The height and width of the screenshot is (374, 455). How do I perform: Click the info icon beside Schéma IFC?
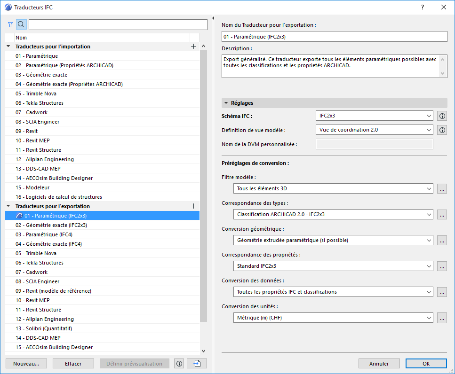click(x=441, y=116)
